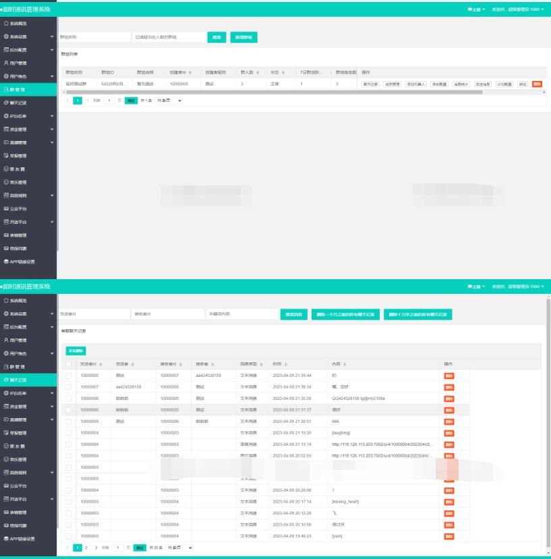Open 聊天记录 from the group list page sidebar
The image size is (551, 559).
click(x=28, y=102)
